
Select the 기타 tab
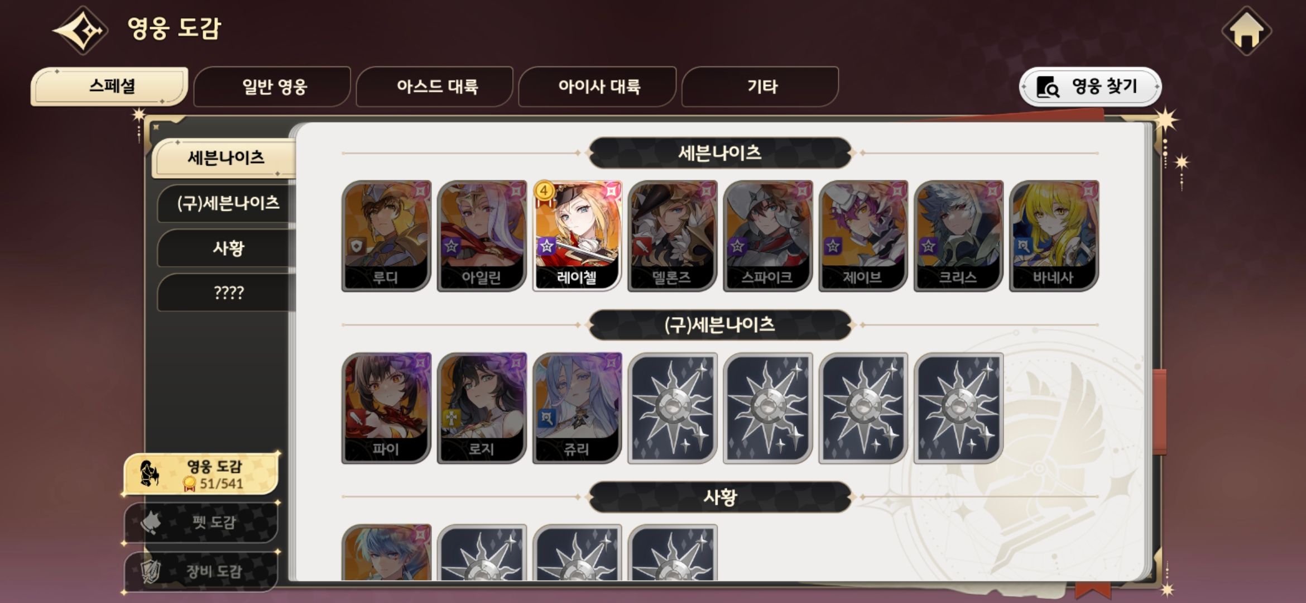pos(761,87)
